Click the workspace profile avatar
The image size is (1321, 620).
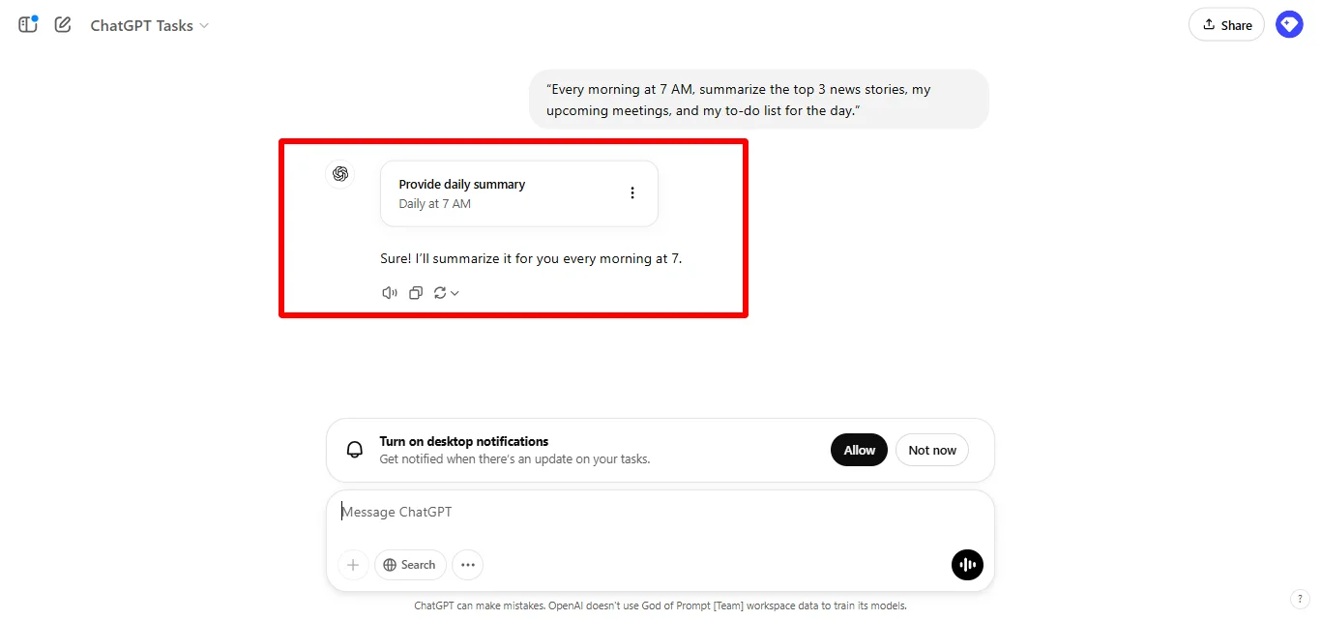coord(1289,24)
